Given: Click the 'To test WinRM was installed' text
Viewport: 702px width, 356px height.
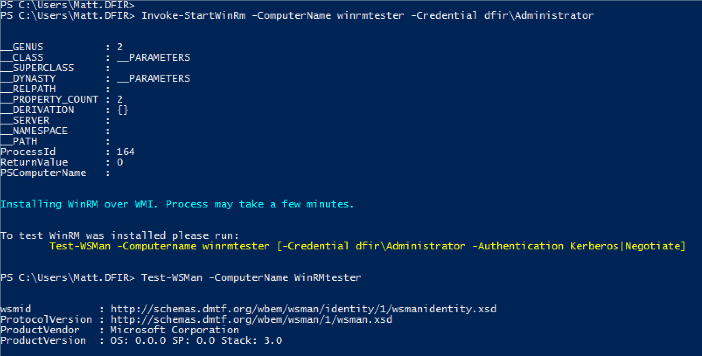Looking at the screenshot, I should pyautogui.click(x=120, y=236).
